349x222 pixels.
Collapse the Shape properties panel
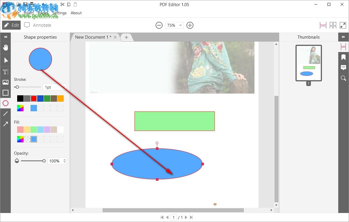tap(6, 37)
